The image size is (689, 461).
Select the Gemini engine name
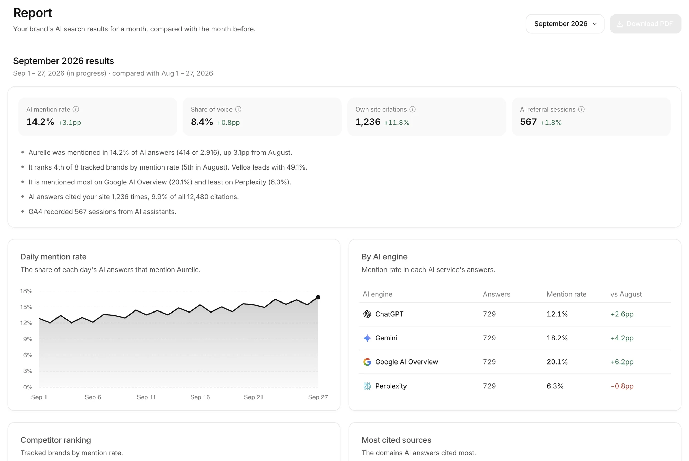[x=386, y=338]
